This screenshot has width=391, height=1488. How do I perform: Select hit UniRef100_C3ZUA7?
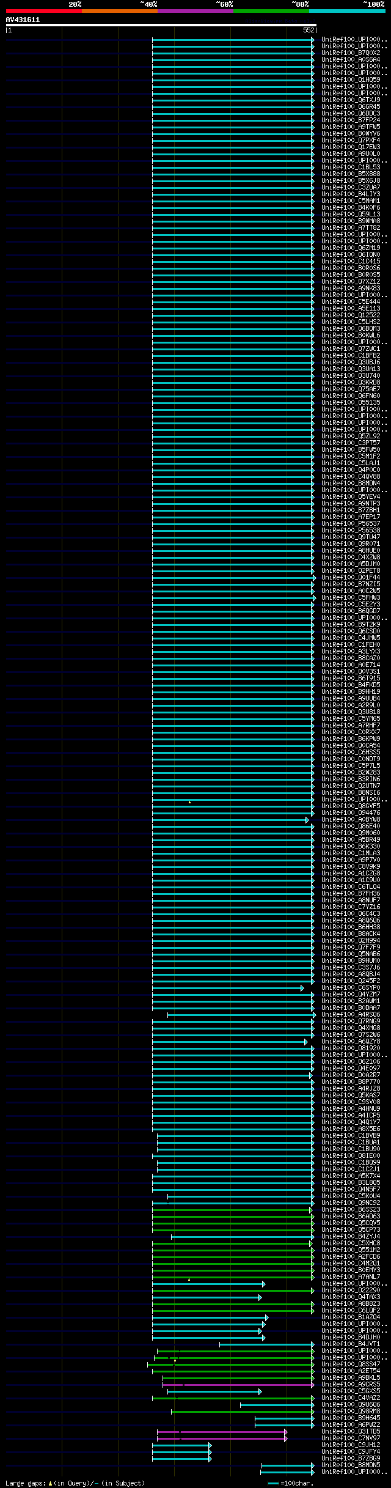(x=351, y=188)
